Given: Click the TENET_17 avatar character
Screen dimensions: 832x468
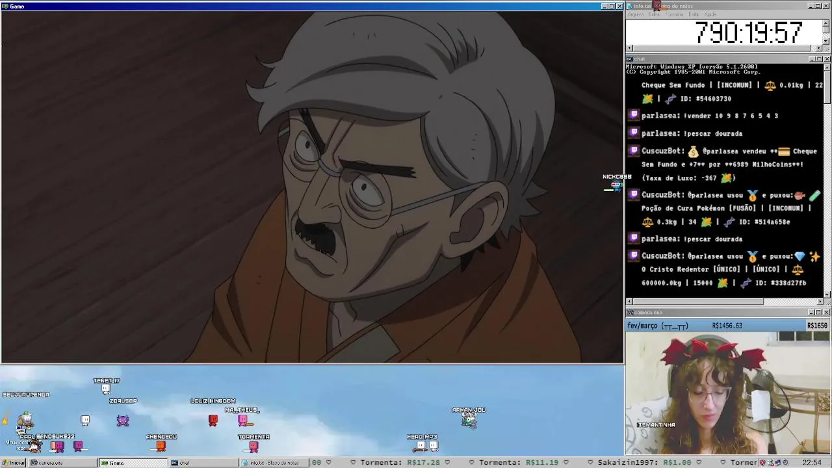Looking at the screenshot, I should 105,389.
